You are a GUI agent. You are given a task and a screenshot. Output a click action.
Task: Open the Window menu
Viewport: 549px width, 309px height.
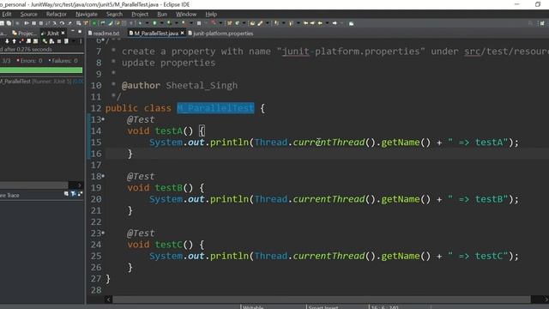pos(186,14)
